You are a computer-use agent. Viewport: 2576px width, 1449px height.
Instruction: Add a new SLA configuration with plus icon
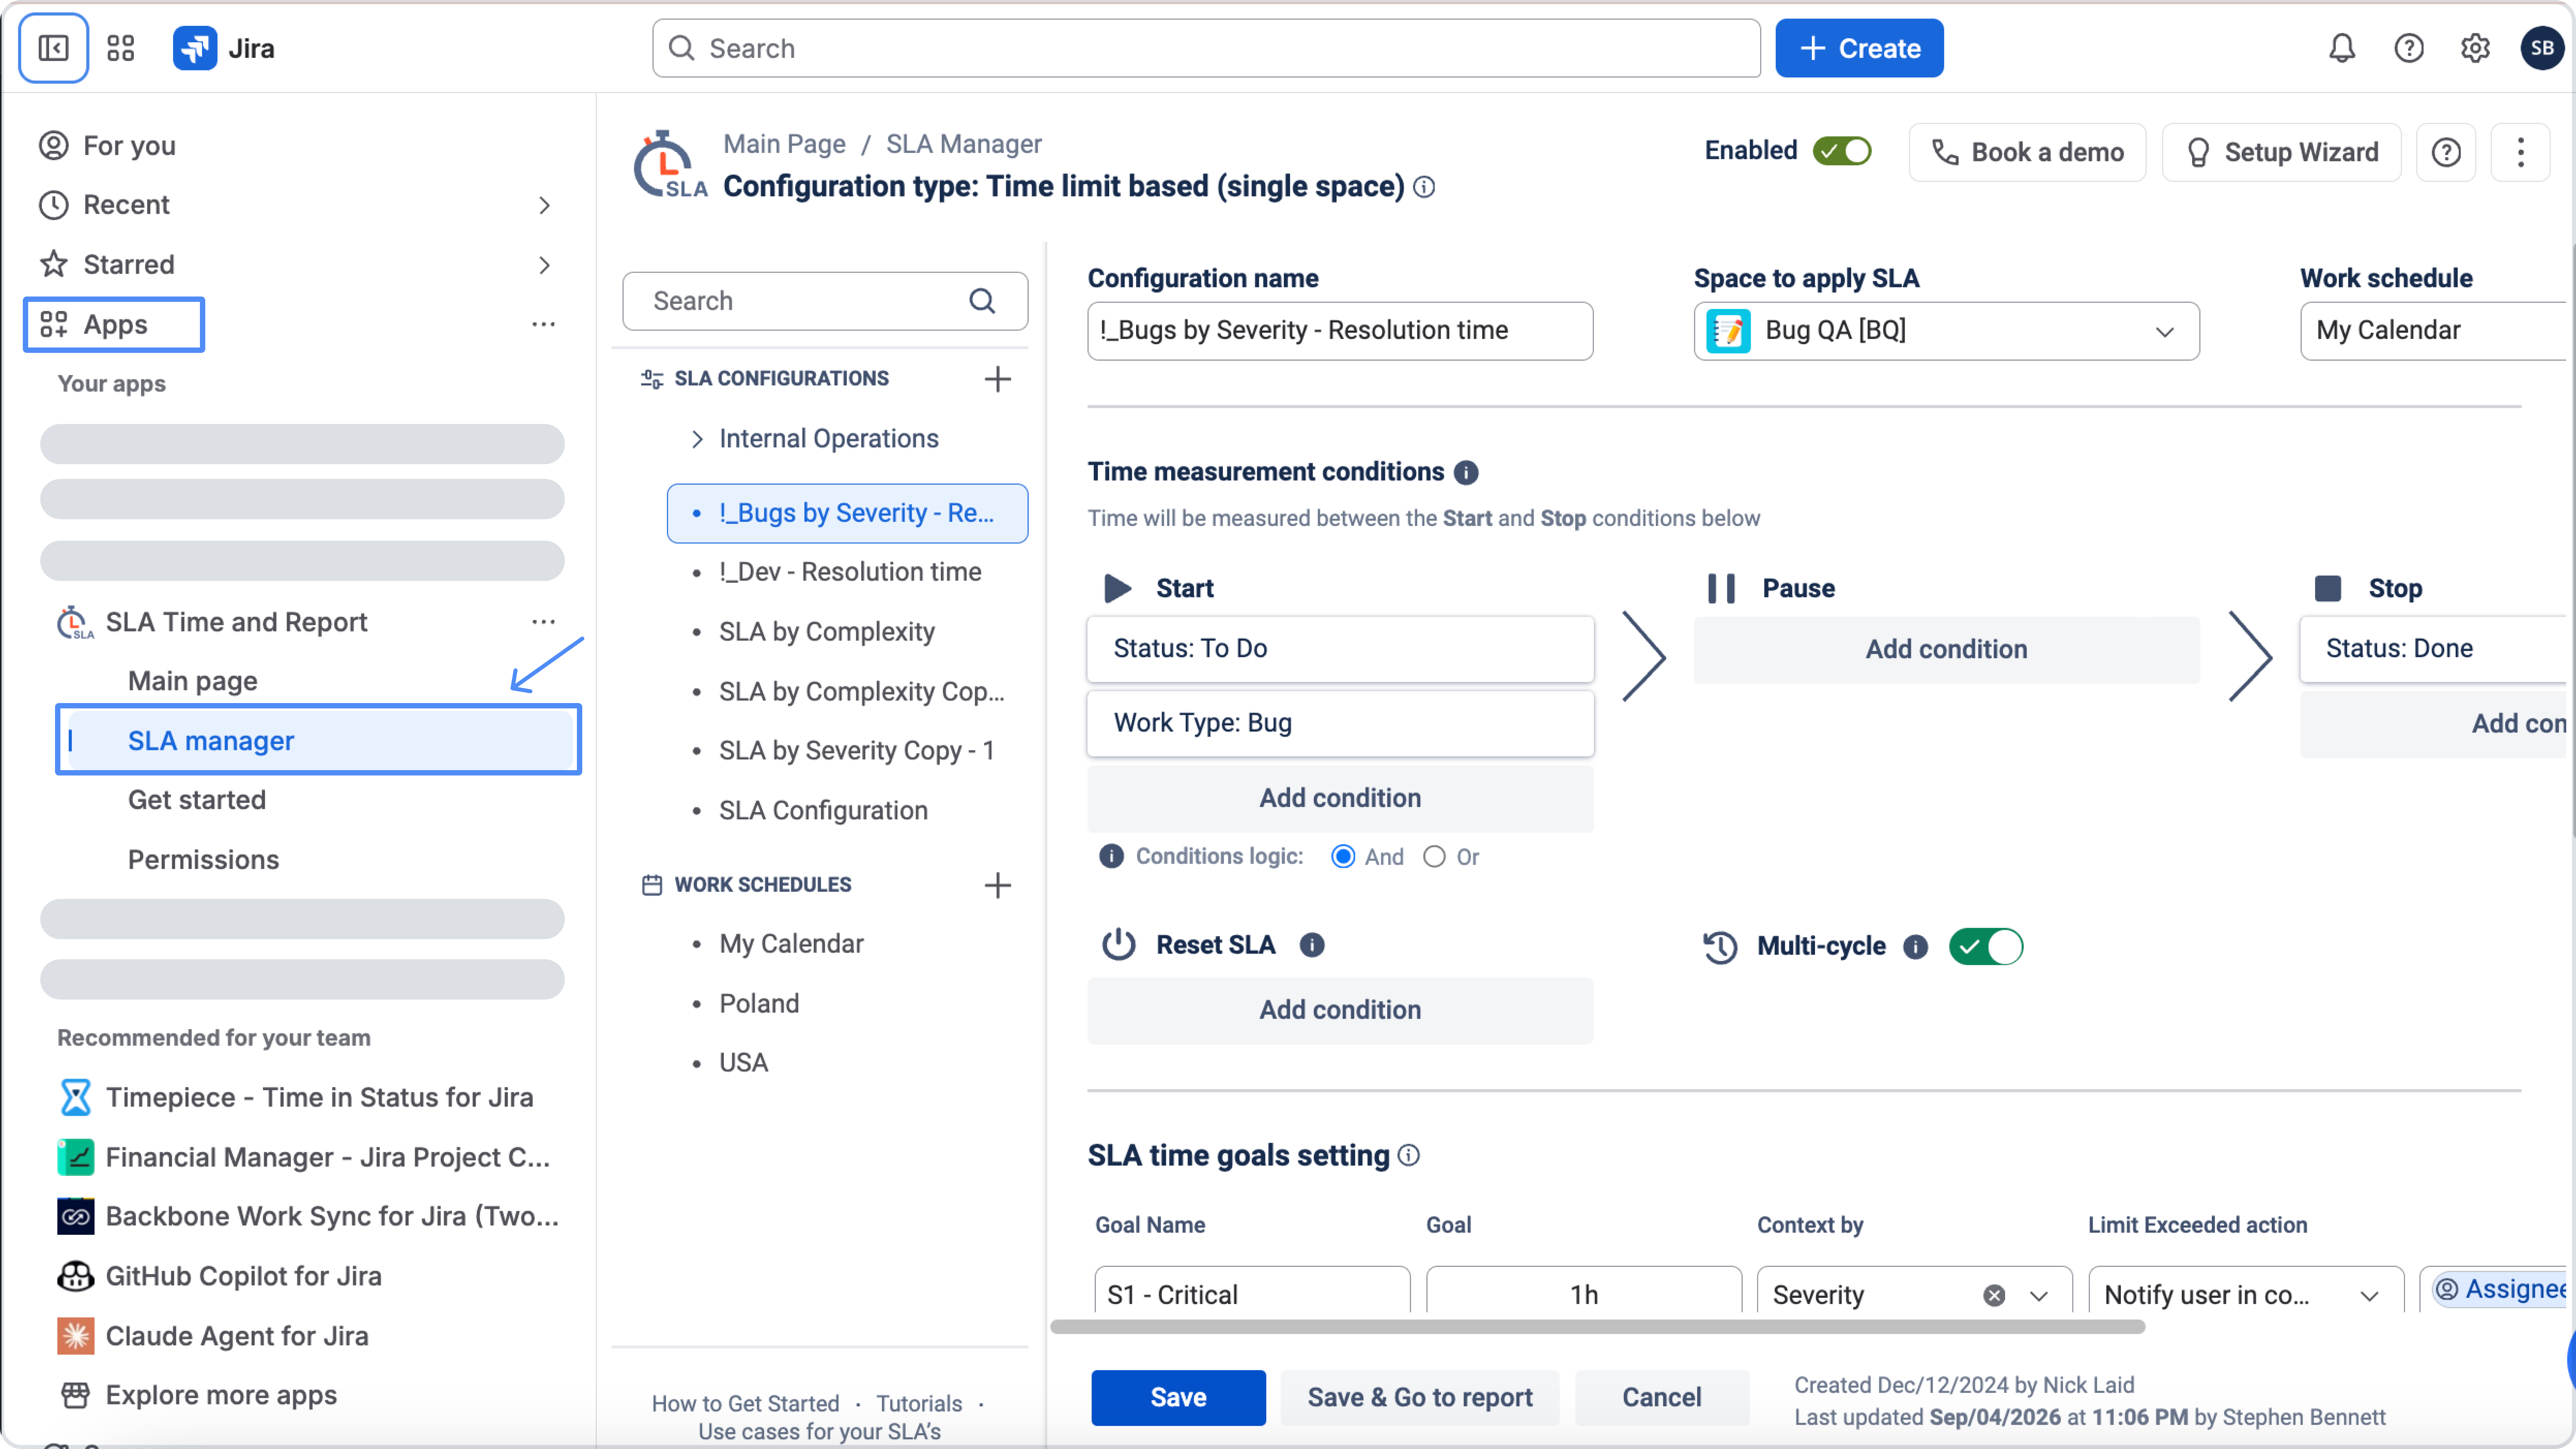(x=997, y=379)
